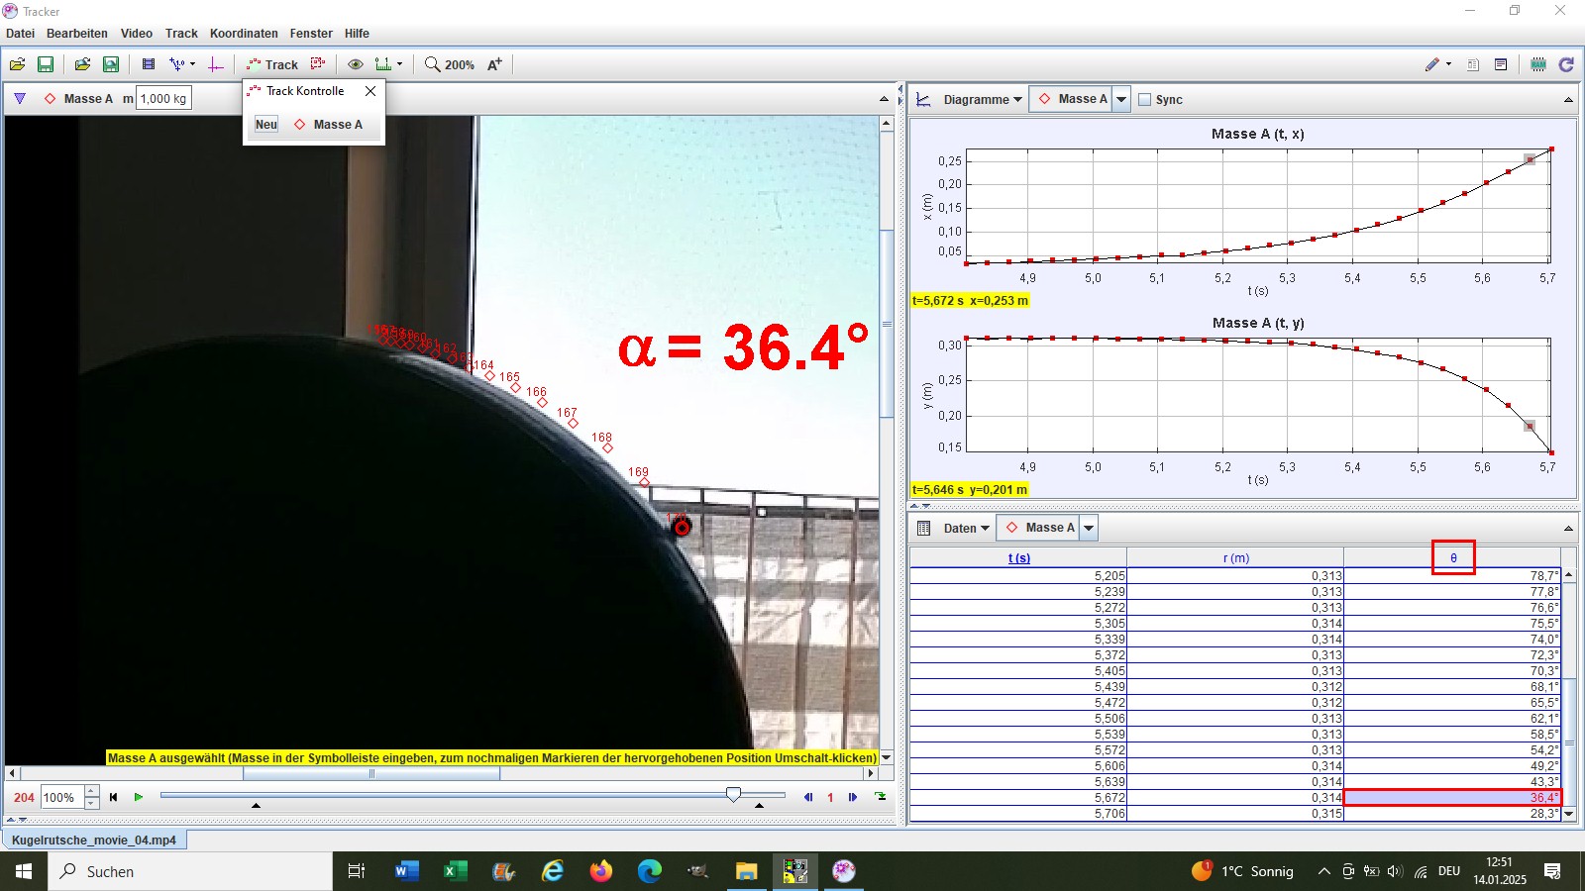
Task: Toggle track visibility eye icon
Action: tap(355, 64)
